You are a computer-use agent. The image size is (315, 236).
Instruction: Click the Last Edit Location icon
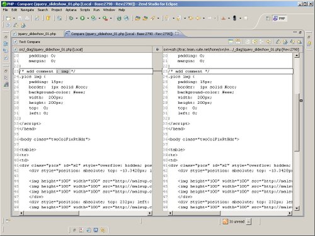(191, 18)
